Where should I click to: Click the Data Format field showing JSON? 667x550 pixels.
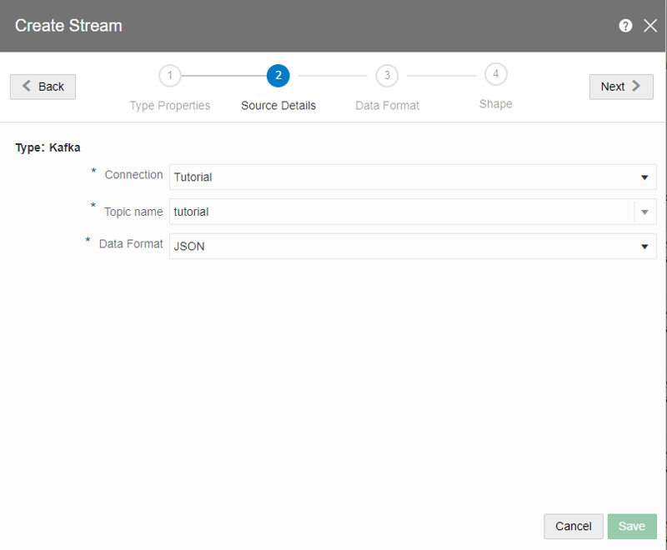pos(400,247)
